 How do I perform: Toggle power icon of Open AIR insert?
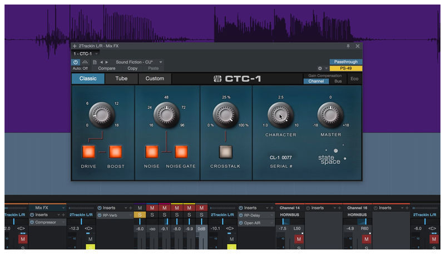241,223
